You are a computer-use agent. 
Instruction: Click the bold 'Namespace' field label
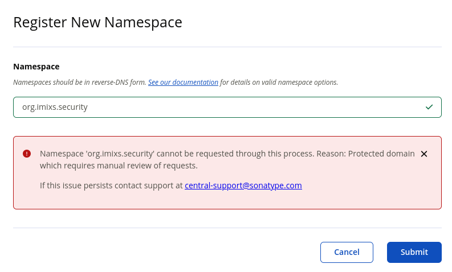(36, 67)
